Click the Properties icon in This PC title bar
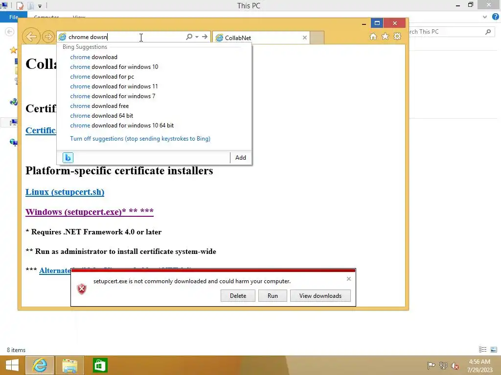This screenshot has height=375, width=501. (20, 5)
